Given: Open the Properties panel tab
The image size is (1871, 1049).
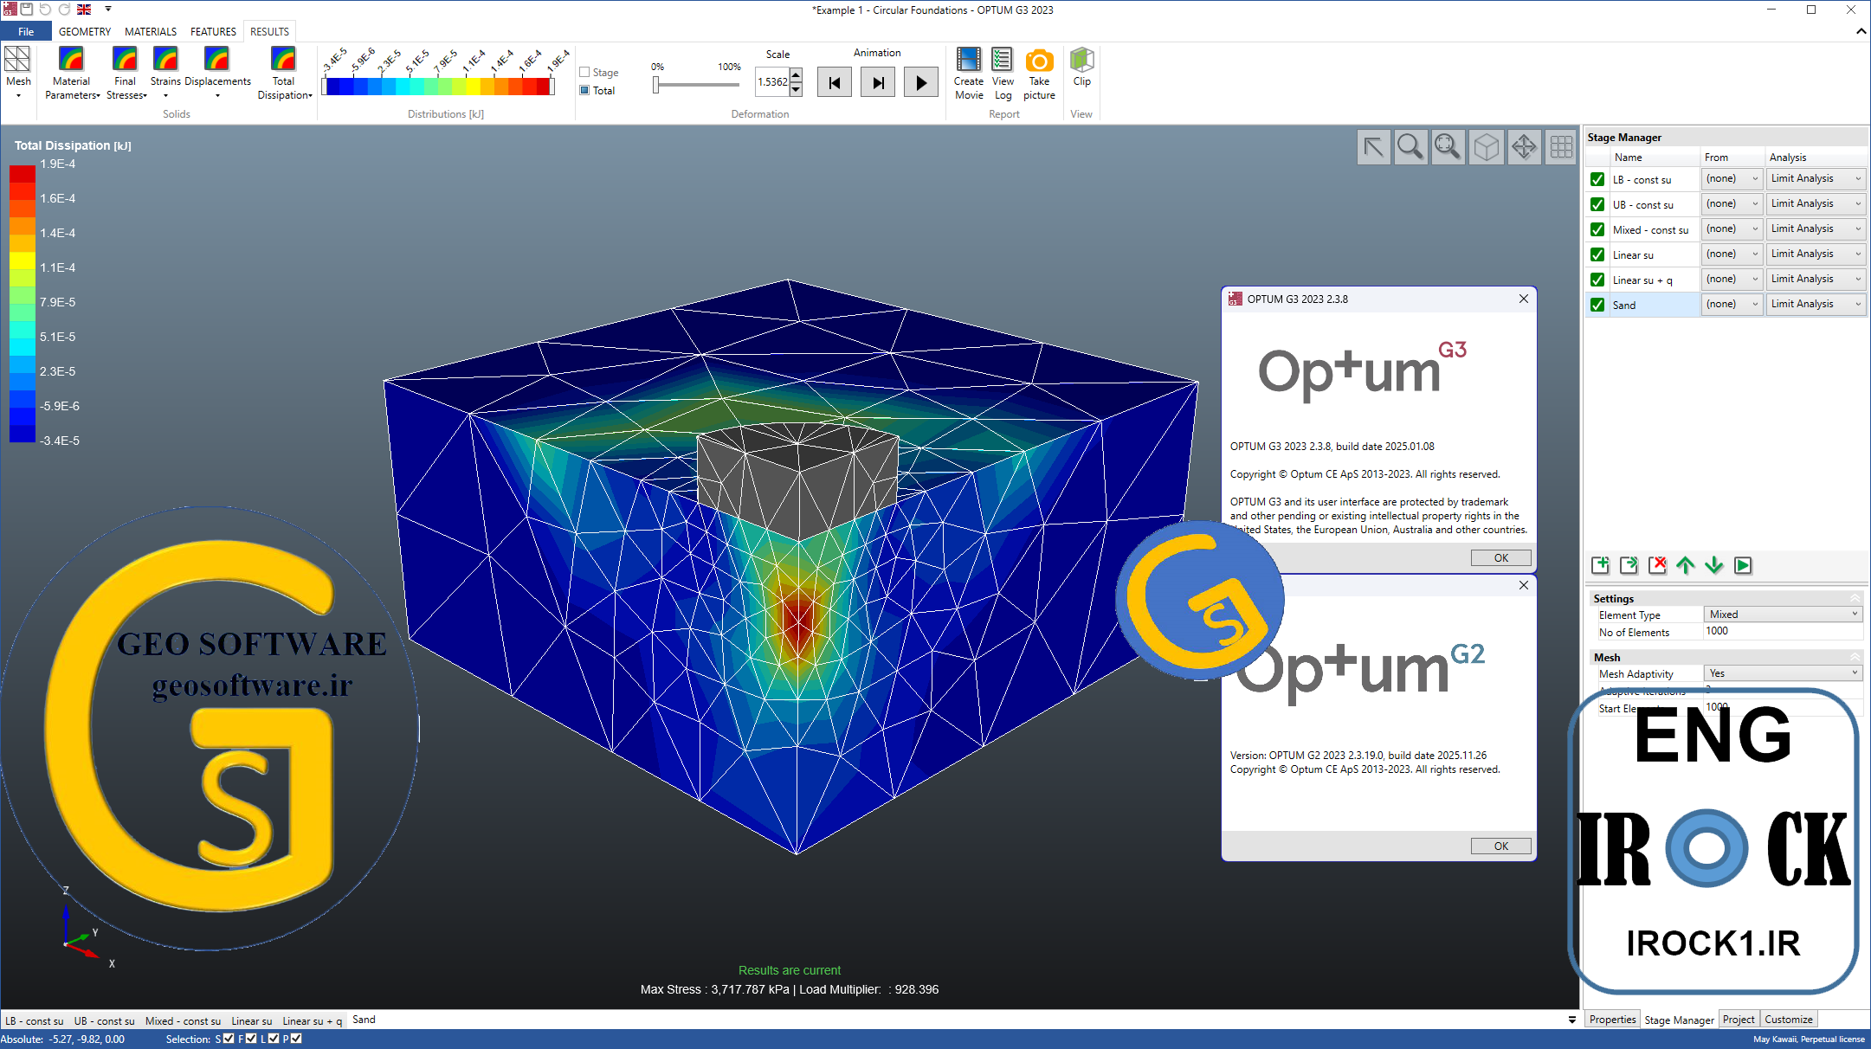Looking at the screenshot, I should 1612,1020.
